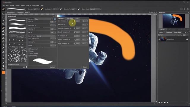This screenshot has width=190, height=107.
Task: Click the pen icon for Fill Variation
Action: click(75, 36)
